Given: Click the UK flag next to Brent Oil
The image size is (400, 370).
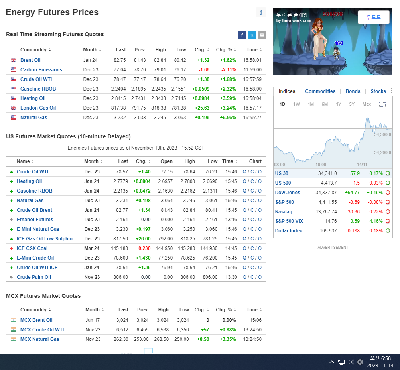Looking at the screenshot, I should pos(14,60).
